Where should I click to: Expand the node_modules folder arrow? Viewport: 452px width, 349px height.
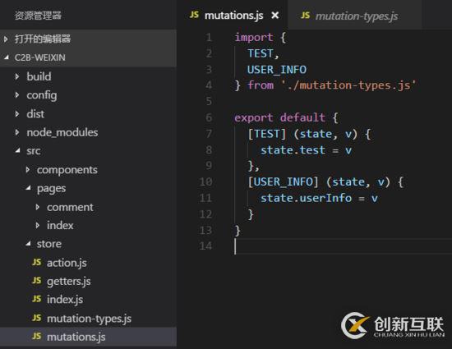[x=17, y=132]
